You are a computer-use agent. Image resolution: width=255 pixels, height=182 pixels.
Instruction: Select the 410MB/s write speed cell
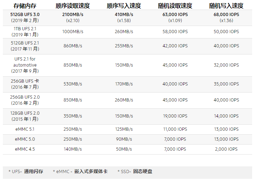(x=124, y=15)
